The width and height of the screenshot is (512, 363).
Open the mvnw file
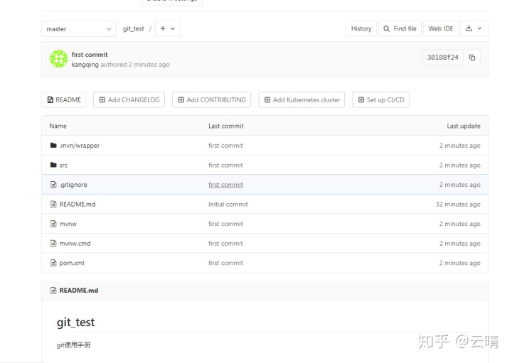pyautogui.click(x=68, y=224)
